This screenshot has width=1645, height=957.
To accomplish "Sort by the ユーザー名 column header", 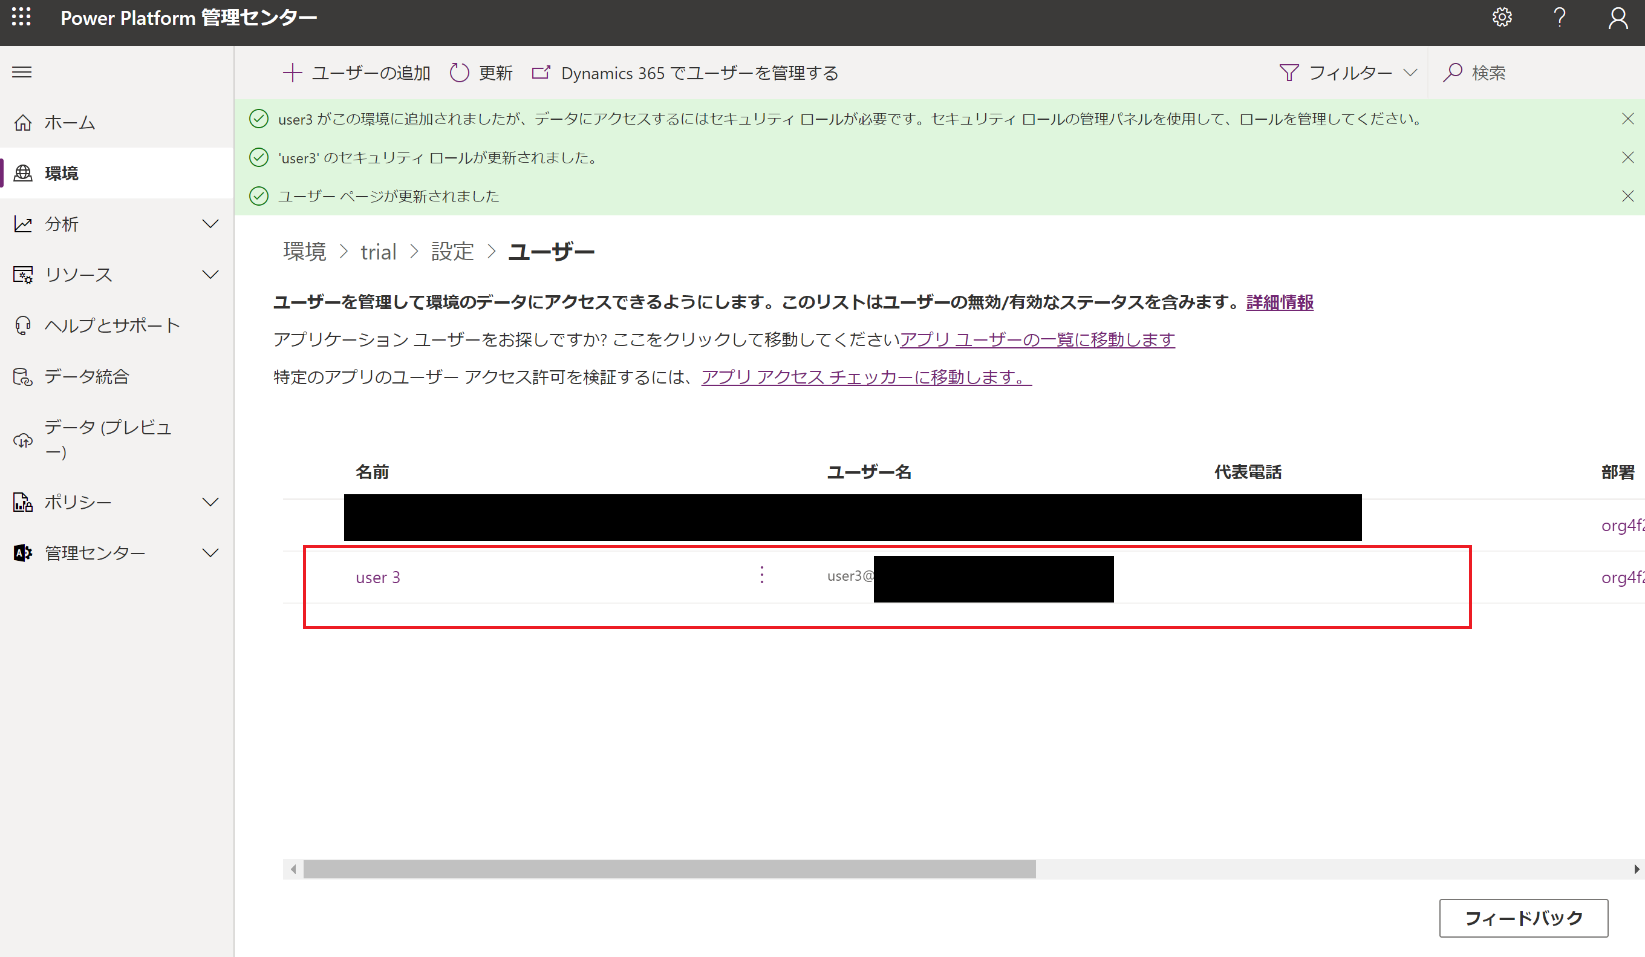I will (869, 472).
